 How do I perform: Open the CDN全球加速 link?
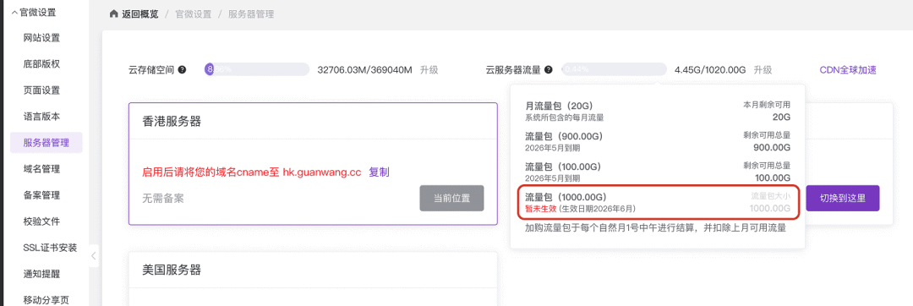point(848,70)
